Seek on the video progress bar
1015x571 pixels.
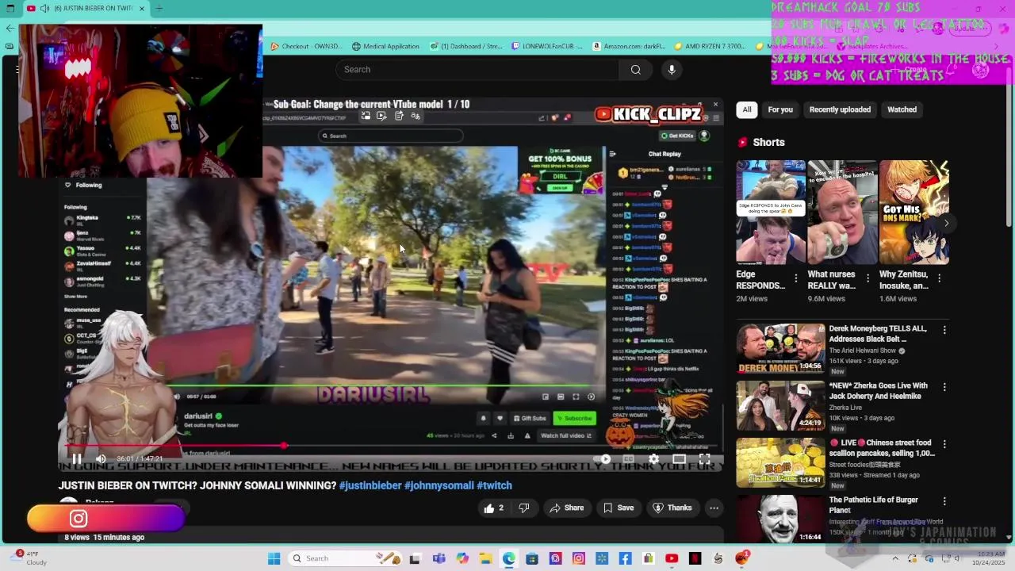390,446
